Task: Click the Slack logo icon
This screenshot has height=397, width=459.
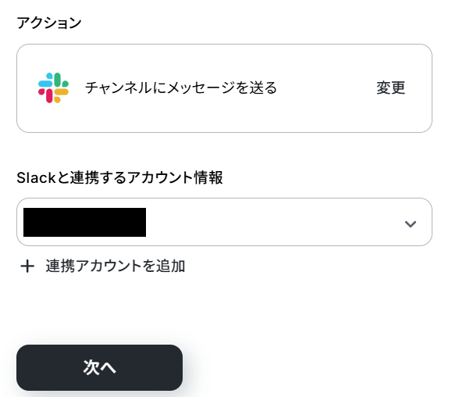Action: (53, 88)
